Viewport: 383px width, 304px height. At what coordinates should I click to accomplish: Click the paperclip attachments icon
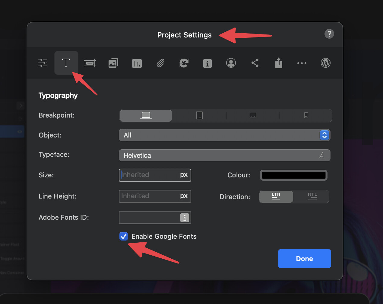(160, 63)
